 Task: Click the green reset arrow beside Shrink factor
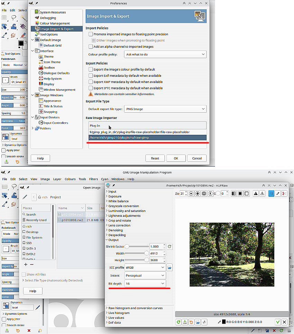pos(170,247)
